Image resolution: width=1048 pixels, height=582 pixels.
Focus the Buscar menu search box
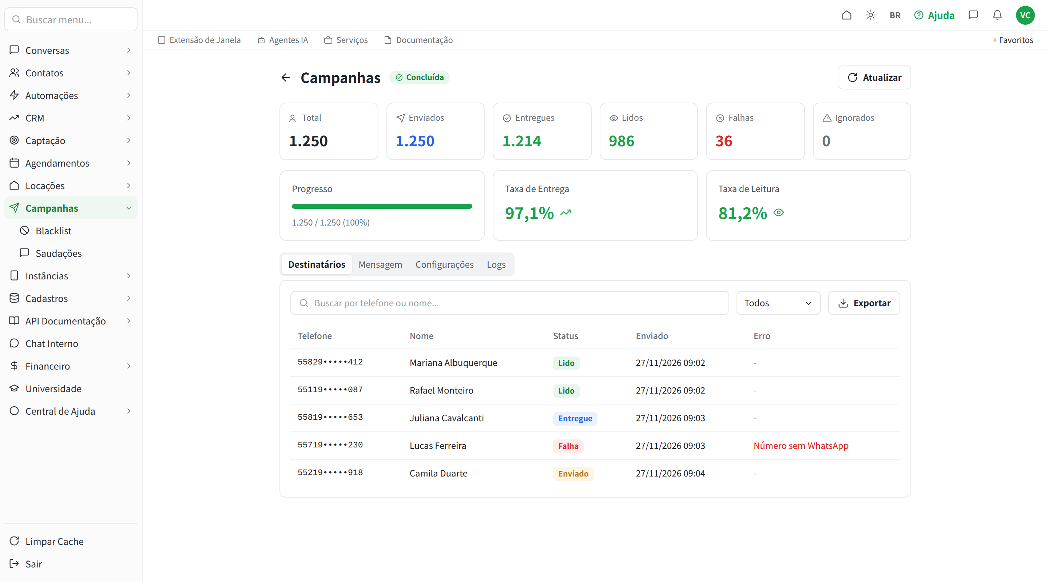pyautogui.click(x=71, y=20)
